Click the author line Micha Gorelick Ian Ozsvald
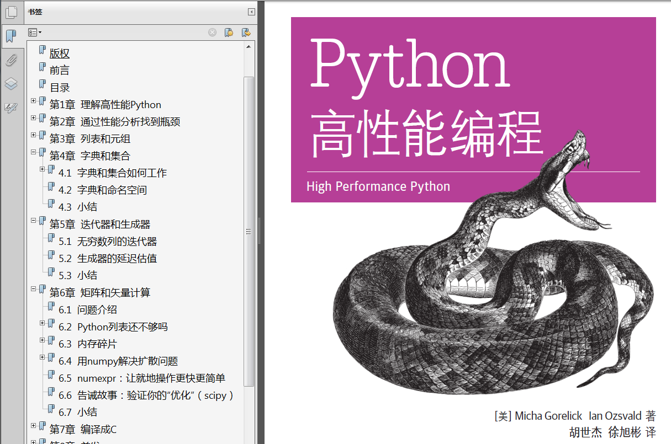 pyautogui.click(x=575, y=416)
